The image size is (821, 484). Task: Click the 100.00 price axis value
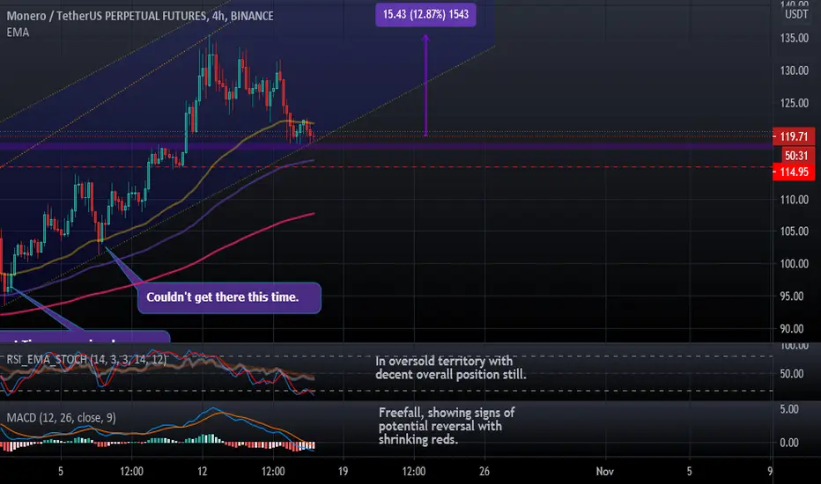[795, 264]
